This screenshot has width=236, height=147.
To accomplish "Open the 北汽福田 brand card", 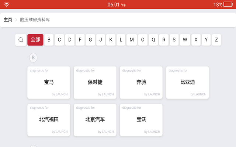I will coord(49,120).
